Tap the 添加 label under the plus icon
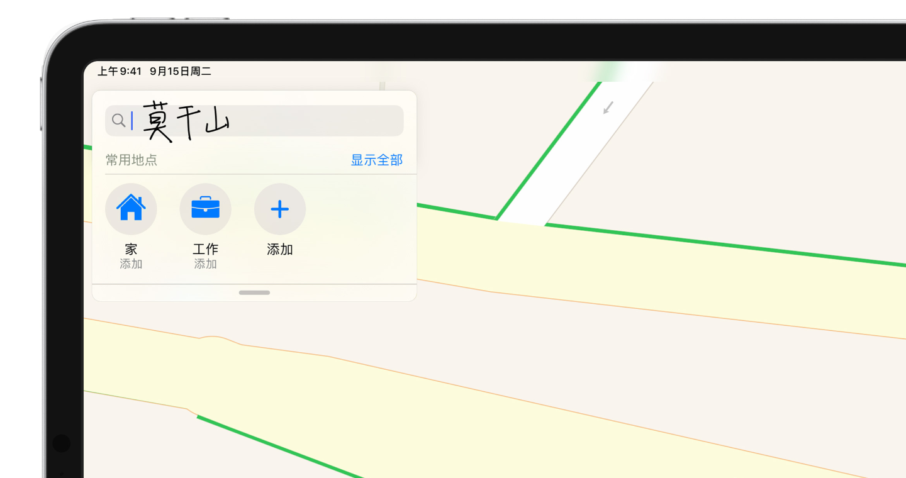The height and width of the screenshot is (478, 906). point(280,250)
